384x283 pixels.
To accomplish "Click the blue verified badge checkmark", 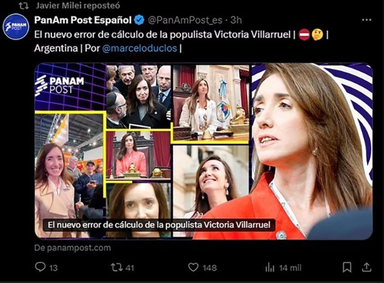I will click(x=140, y=20).
